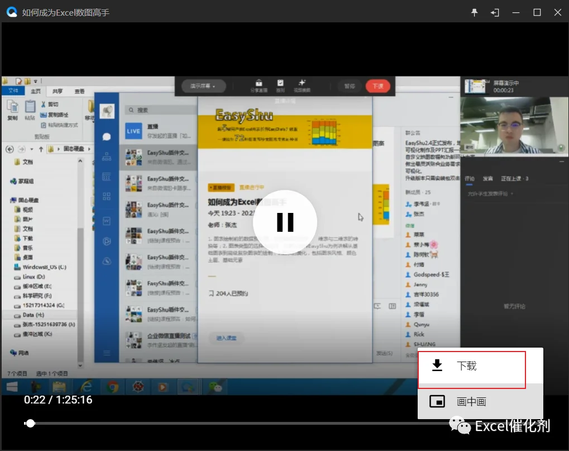The height and width of the screenshot is (451, 569).
Task: Click the red 下课 end class button
Action: pyautogui.click(x=378, y=86)
